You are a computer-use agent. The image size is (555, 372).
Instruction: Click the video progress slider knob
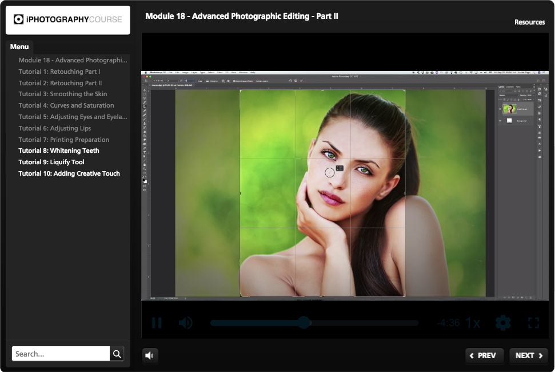click(304, 322)
